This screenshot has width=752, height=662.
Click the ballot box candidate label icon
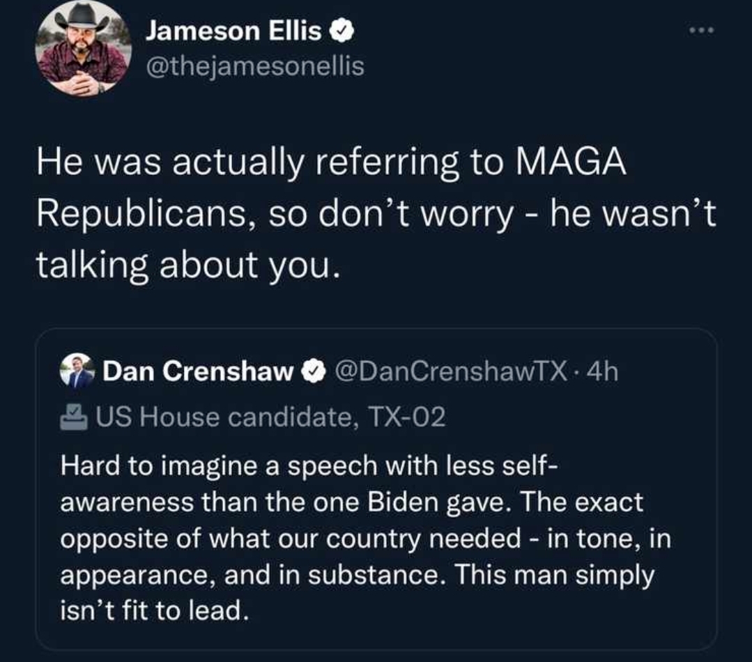pyautogui.click(x=75, y=417)
